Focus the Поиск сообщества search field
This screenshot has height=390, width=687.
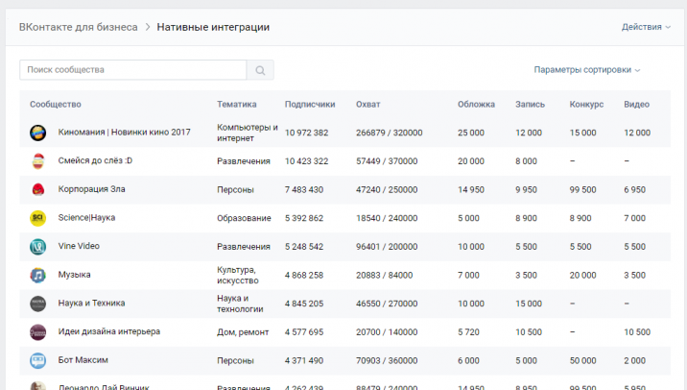click(133, 70)
